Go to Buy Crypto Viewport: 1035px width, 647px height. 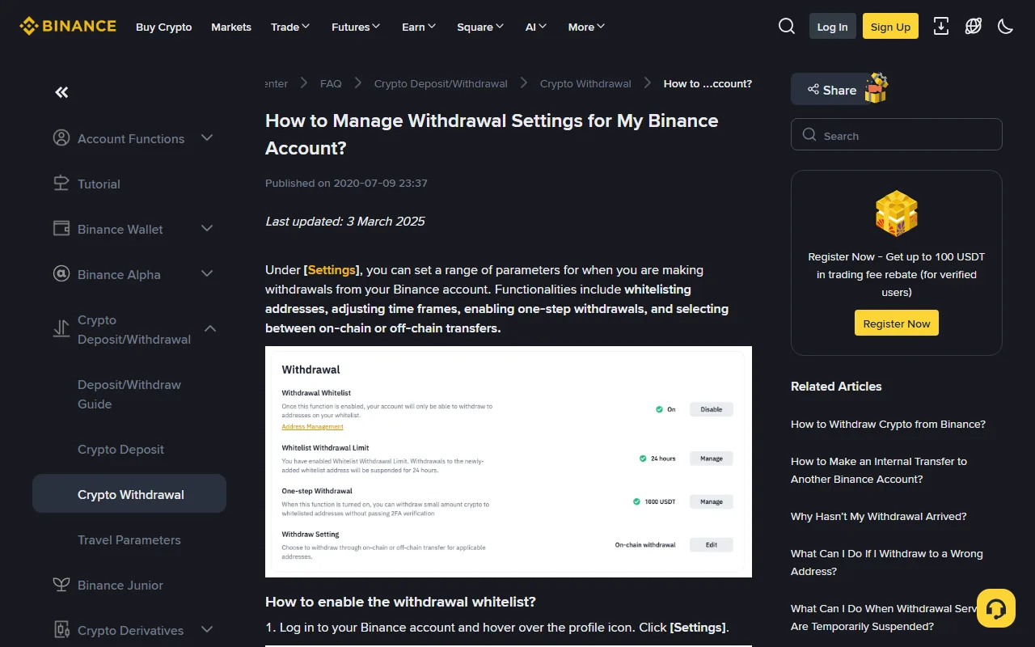pos(164,27)
